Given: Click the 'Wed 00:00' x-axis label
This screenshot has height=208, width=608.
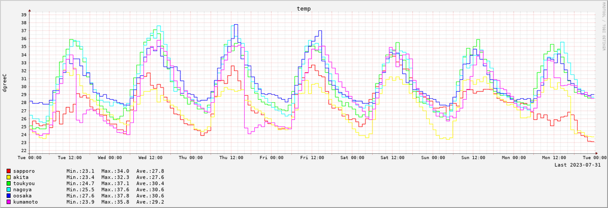Looking at the screenshot, I should 110,157.
